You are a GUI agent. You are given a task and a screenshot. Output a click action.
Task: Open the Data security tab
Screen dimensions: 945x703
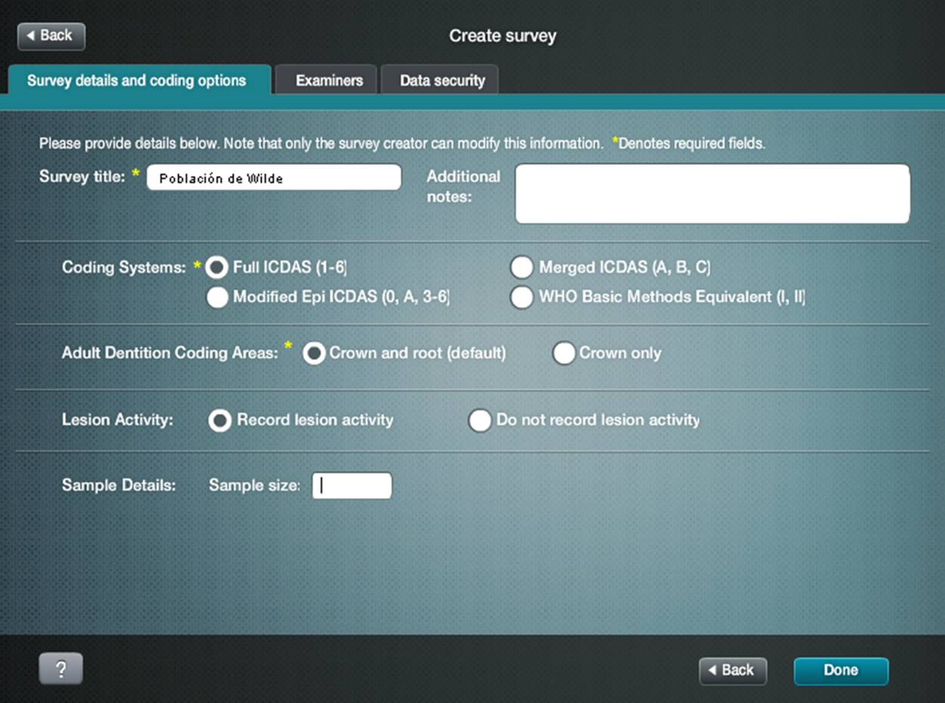point(442,81)
